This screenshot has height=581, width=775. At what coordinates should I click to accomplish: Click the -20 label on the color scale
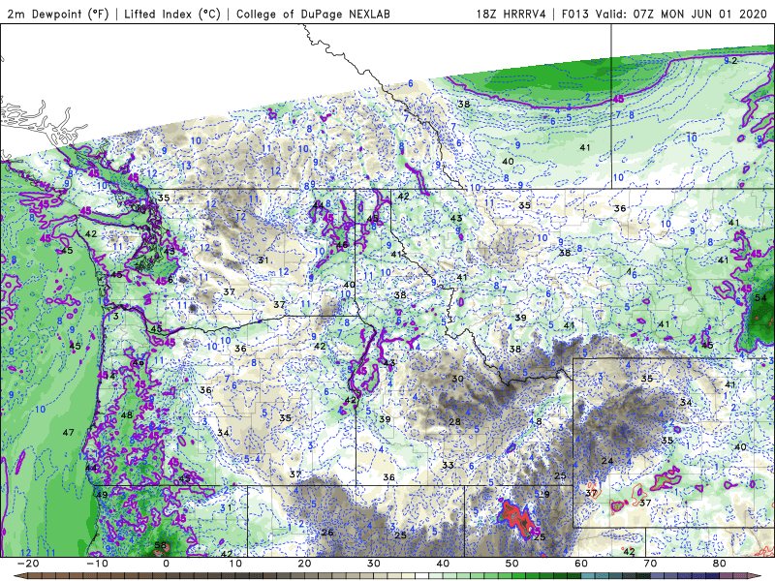click(x=28, y=564)
